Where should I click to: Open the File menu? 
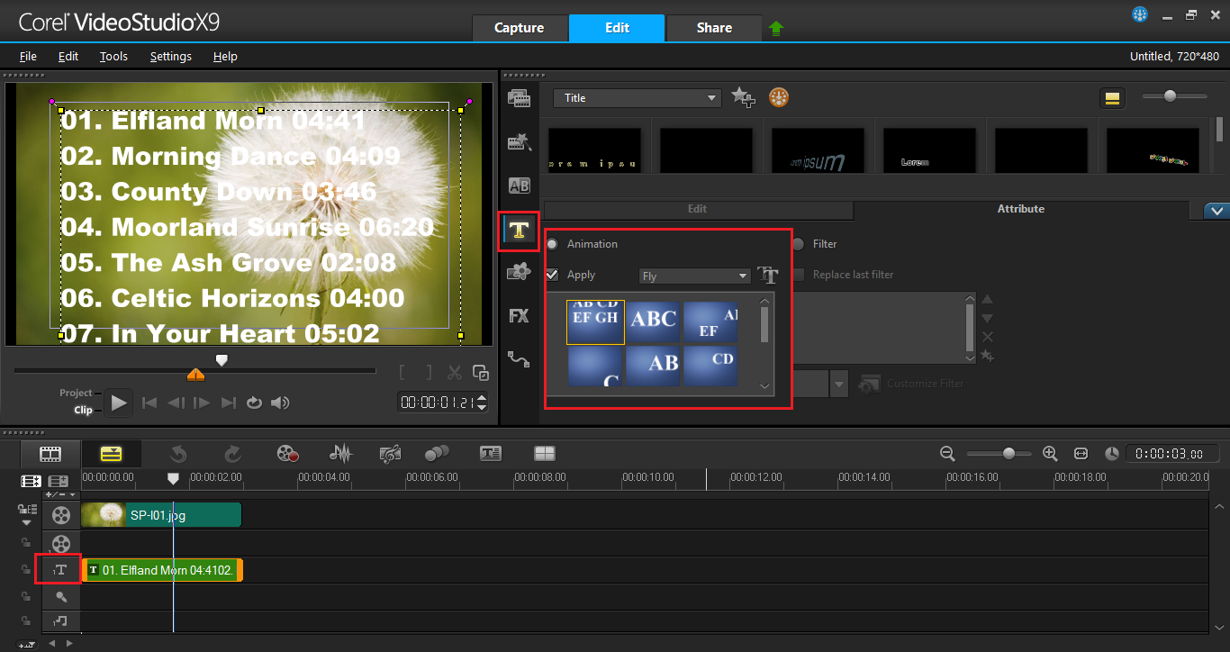click(28, 56)
